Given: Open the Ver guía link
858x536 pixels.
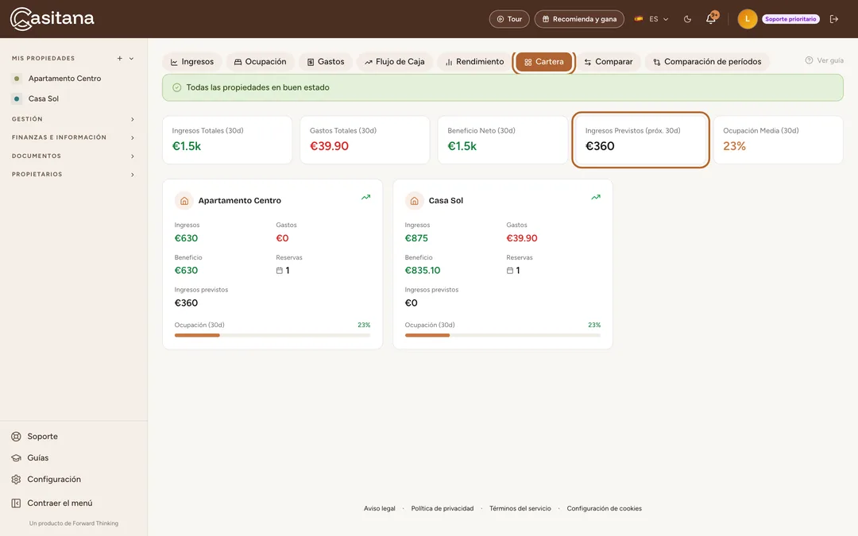Looking at the screenshot, I should pyautogui.click(x=824, y=60).
